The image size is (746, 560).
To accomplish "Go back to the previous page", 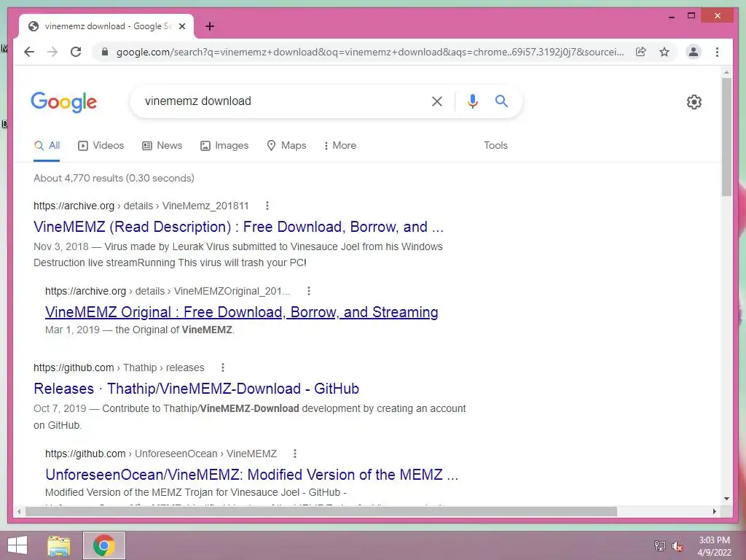I will pos(29,52).
